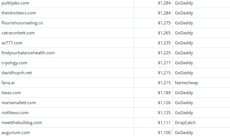Screen dimensions: 230x136
Task: Open the fana.ai domain link
Action: tap(8, 83)
